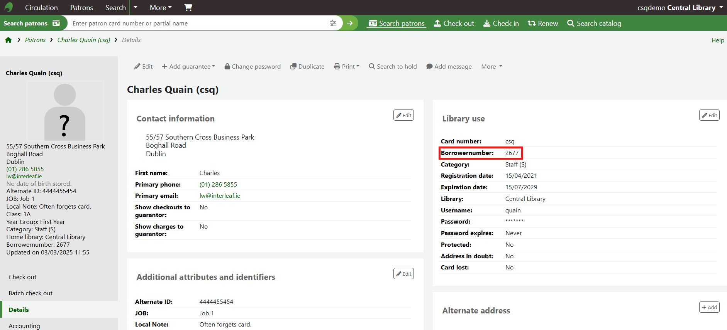Click the patron card number search field

(x=197, y=23)
